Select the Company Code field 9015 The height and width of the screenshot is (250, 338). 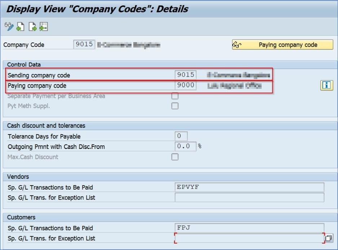click(84, 44)
